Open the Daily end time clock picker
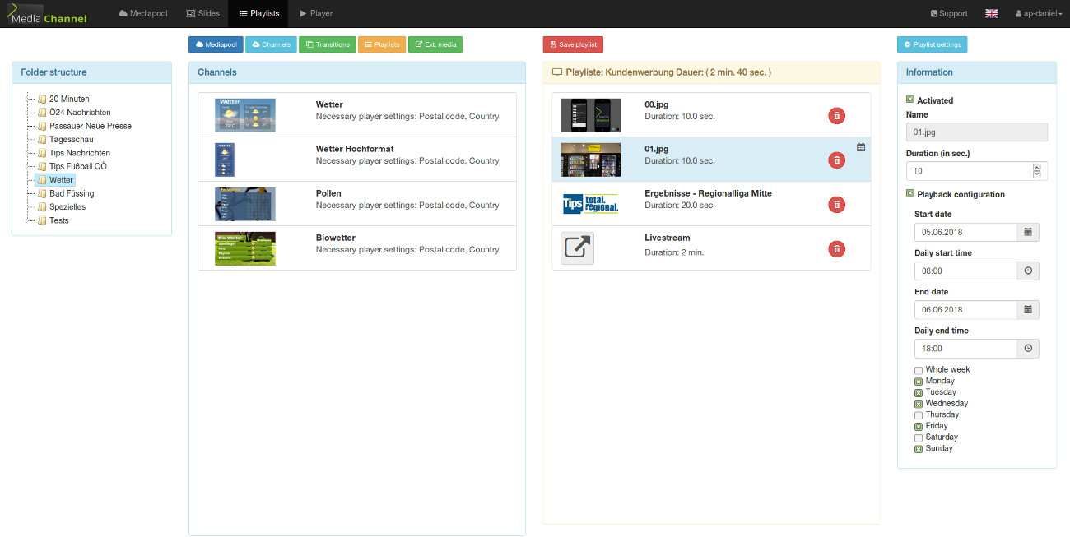This screenshot has width=1070, height=537. pos(1027,349)
